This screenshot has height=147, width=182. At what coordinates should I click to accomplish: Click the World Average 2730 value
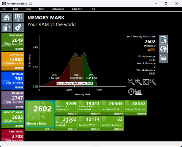(152, 60)
